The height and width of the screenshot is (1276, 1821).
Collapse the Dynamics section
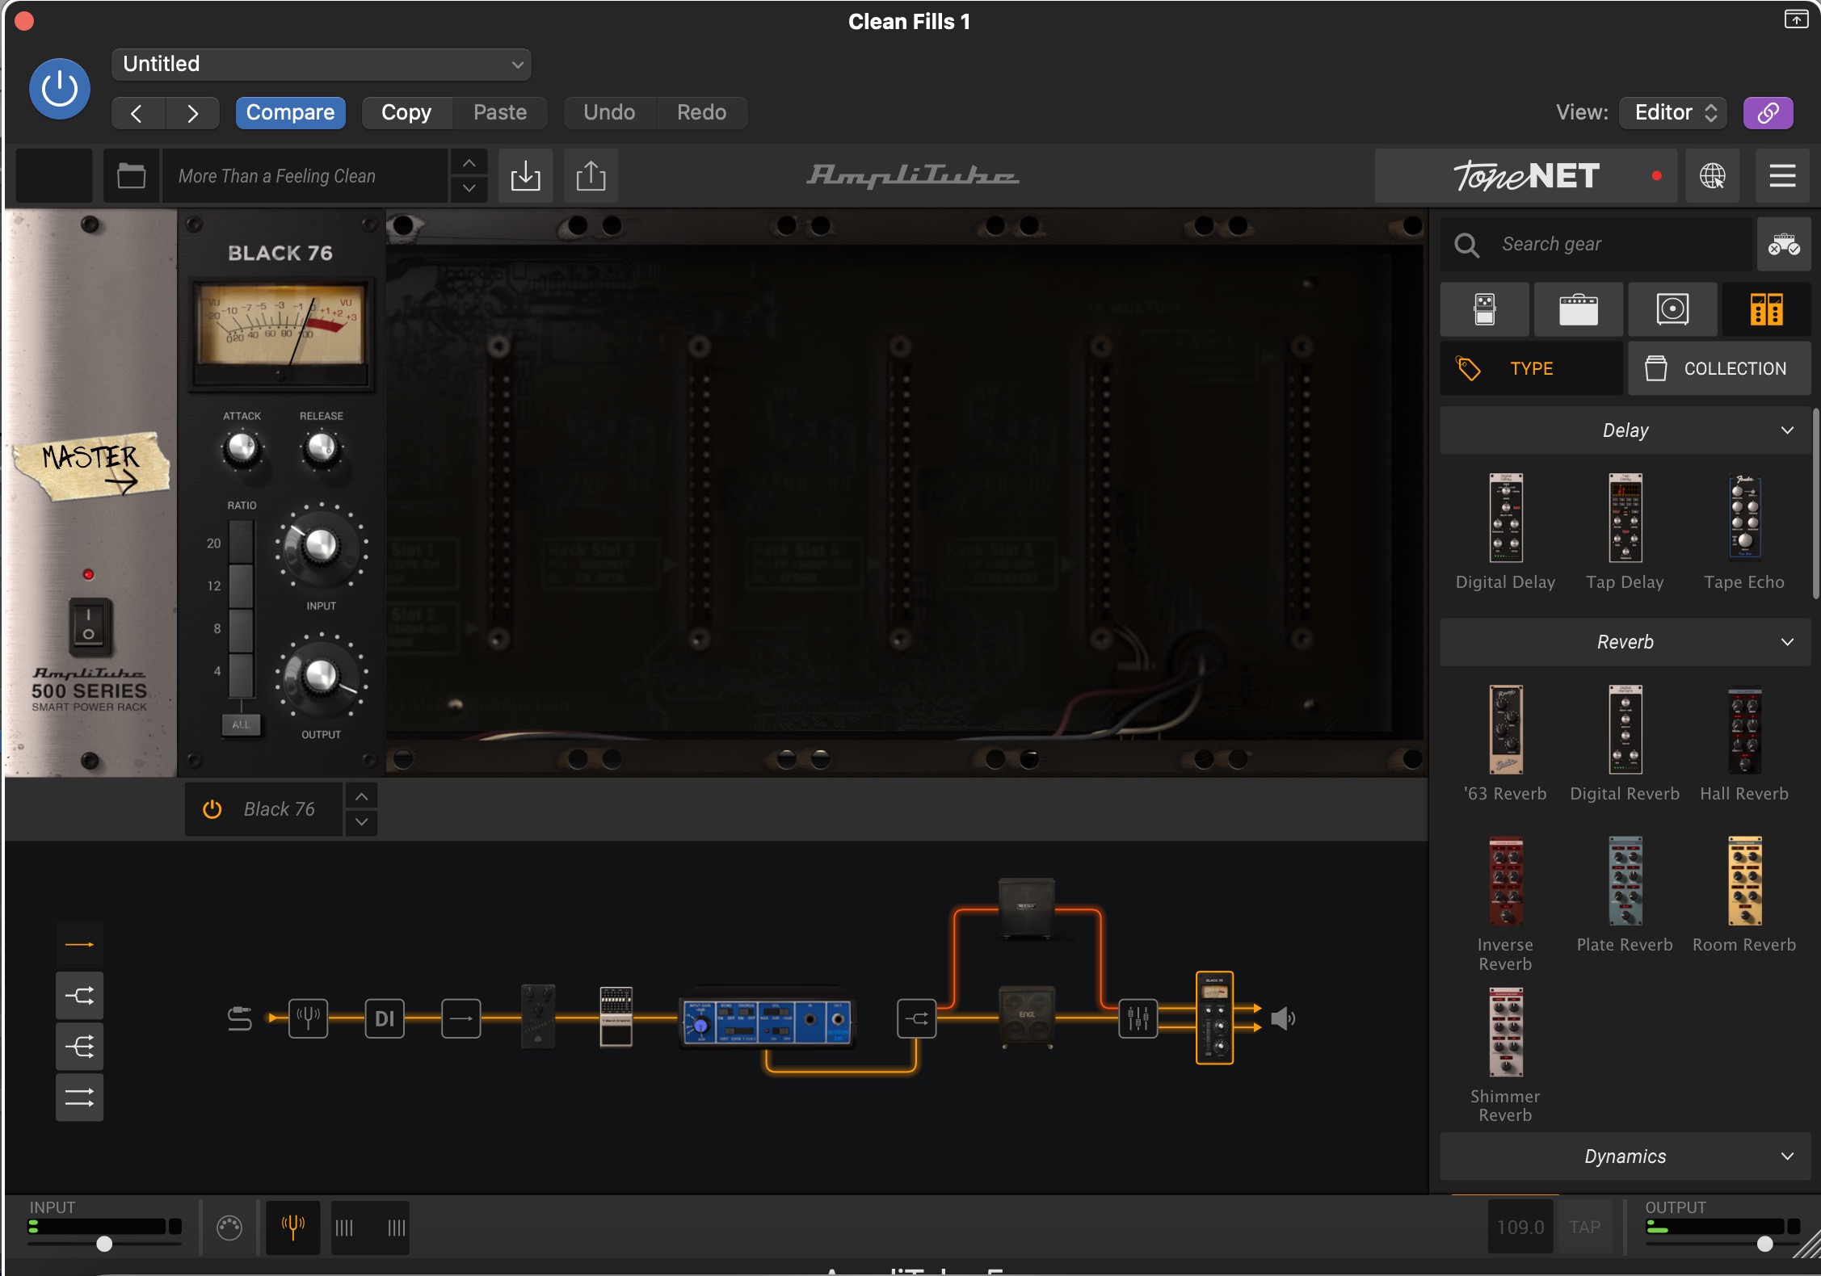pyautogui.click(x=1625, y=1156)
